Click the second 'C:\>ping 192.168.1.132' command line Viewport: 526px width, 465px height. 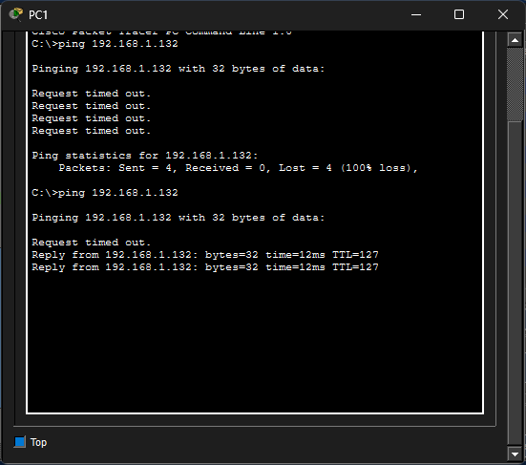(x=105, y=193)
